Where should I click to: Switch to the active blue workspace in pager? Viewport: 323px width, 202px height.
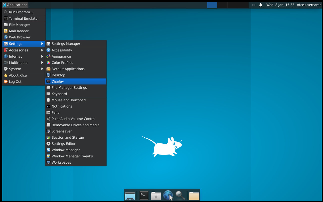212,5
